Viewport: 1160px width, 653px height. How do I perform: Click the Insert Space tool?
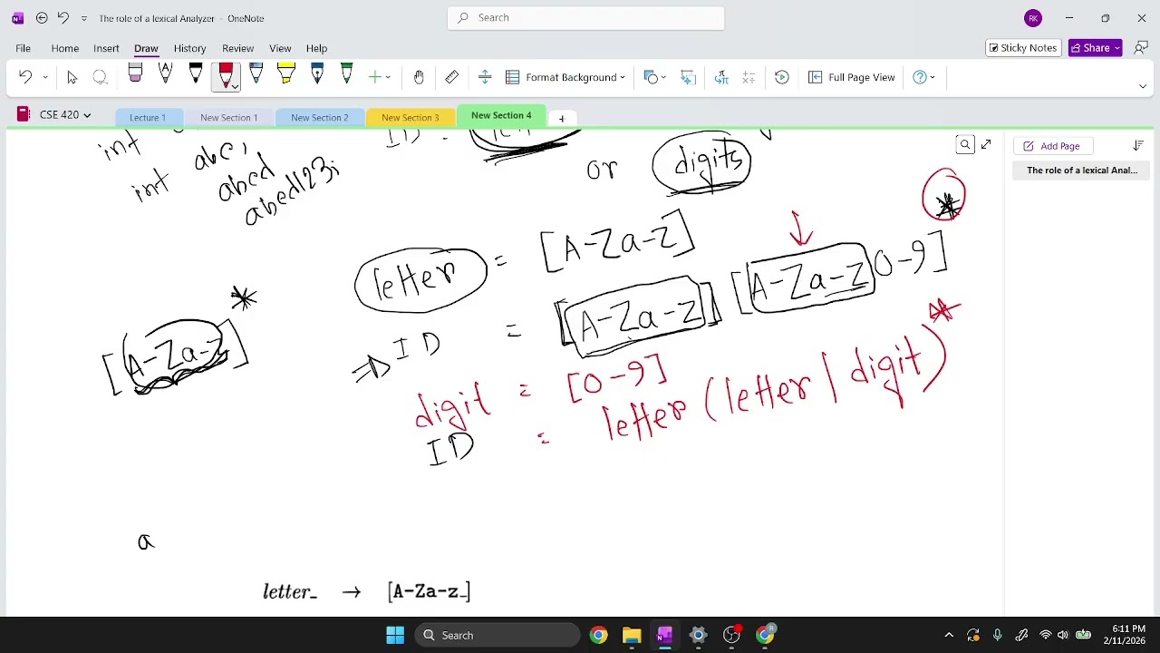485,77
